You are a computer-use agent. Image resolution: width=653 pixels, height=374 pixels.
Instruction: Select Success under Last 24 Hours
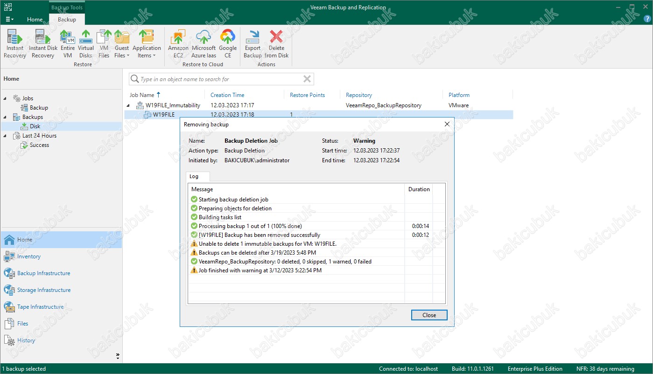[39, 145]
